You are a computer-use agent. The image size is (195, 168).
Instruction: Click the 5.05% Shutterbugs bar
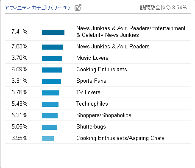(x=50, y=127)
